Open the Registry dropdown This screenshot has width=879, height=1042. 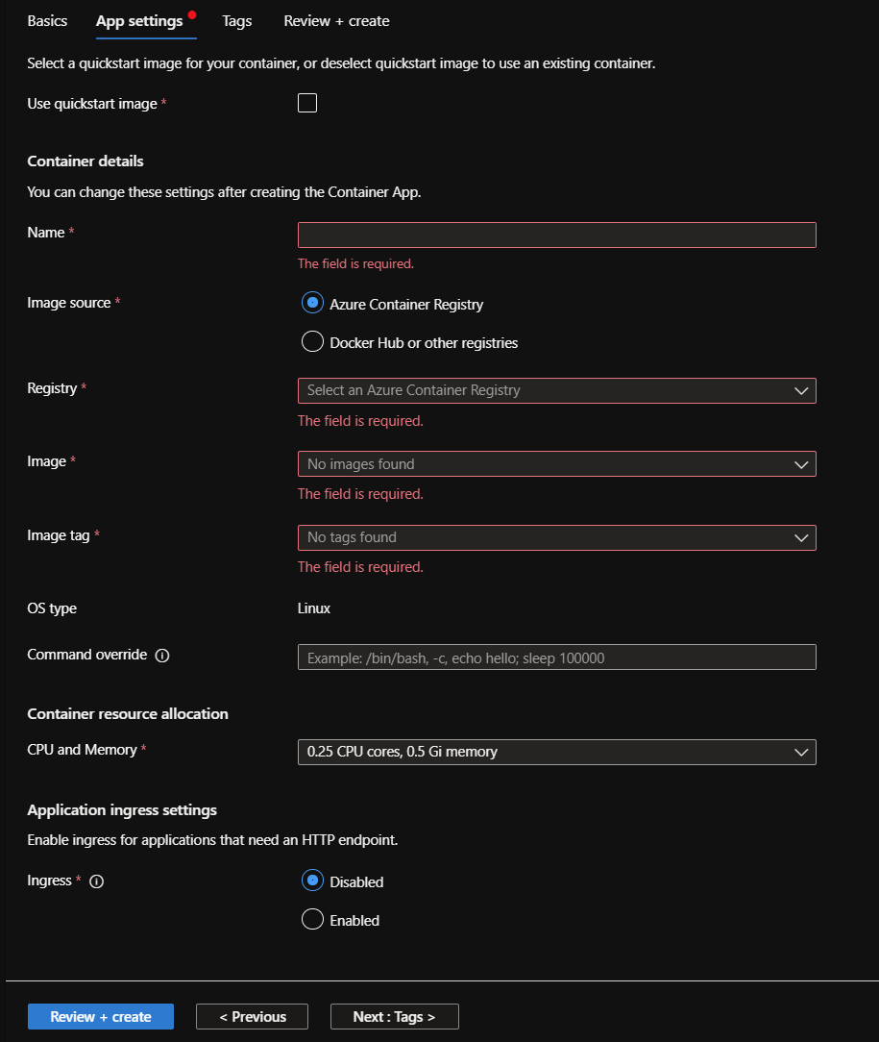coord(556,390)
